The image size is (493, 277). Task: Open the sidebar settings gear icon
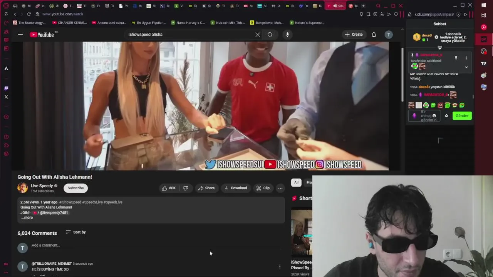[6, 154]
